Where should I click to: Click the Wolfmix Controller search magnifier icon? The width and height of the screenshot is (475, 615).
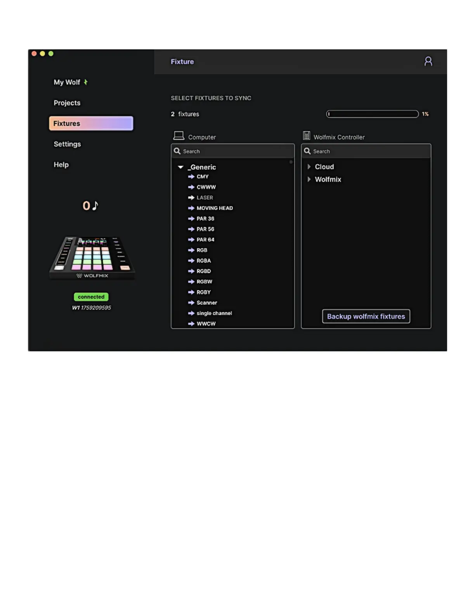[x=307, y=151]
